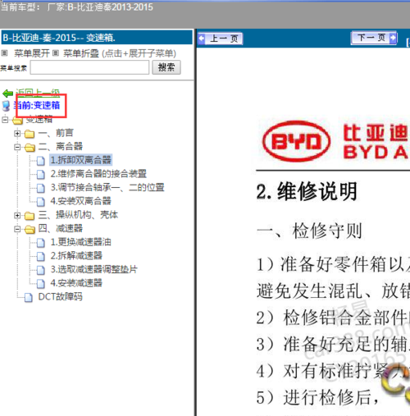Select the 四、减速器 tree item
The width and height of the screenshot is (410, 416).
tap(60, 228)
